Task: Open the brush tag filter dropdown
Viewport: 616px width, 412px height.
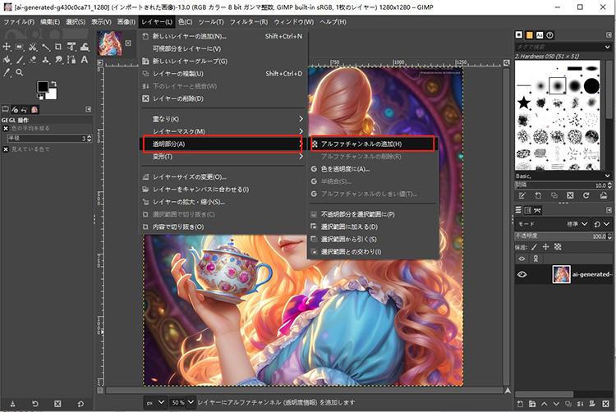Action: [608, 47]
